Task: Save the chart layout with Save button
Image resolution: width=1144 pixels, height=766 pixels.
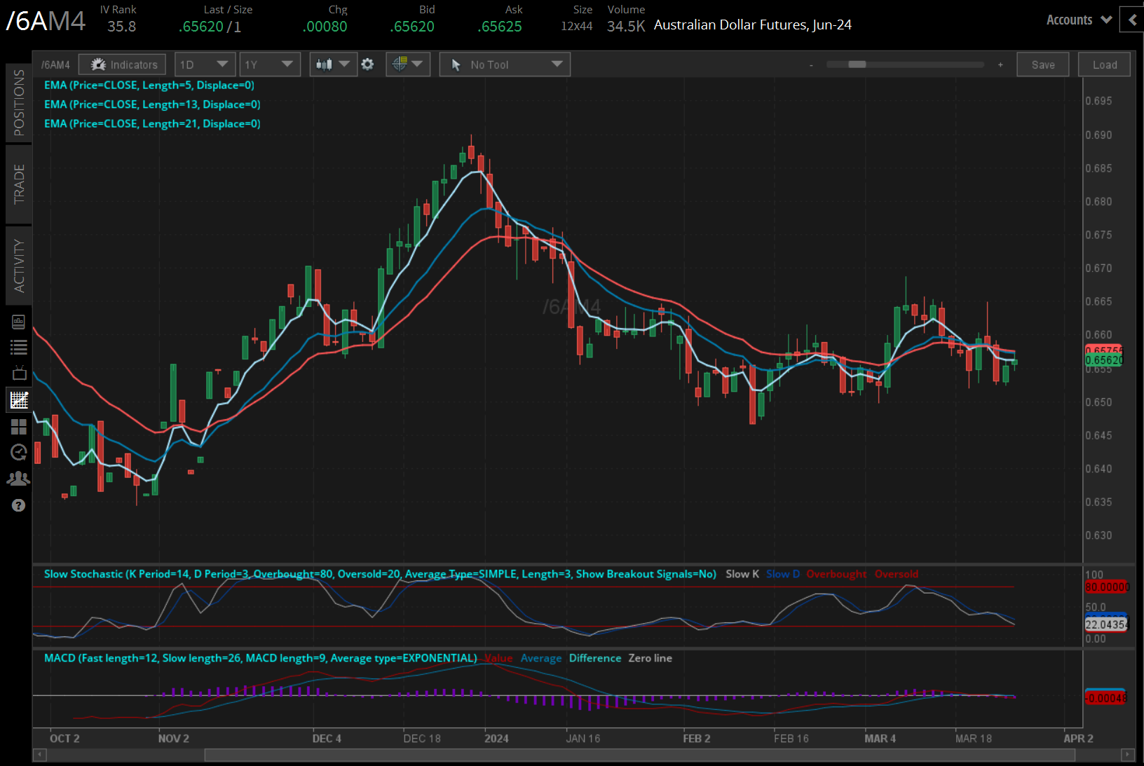Action: (1043, 64)
